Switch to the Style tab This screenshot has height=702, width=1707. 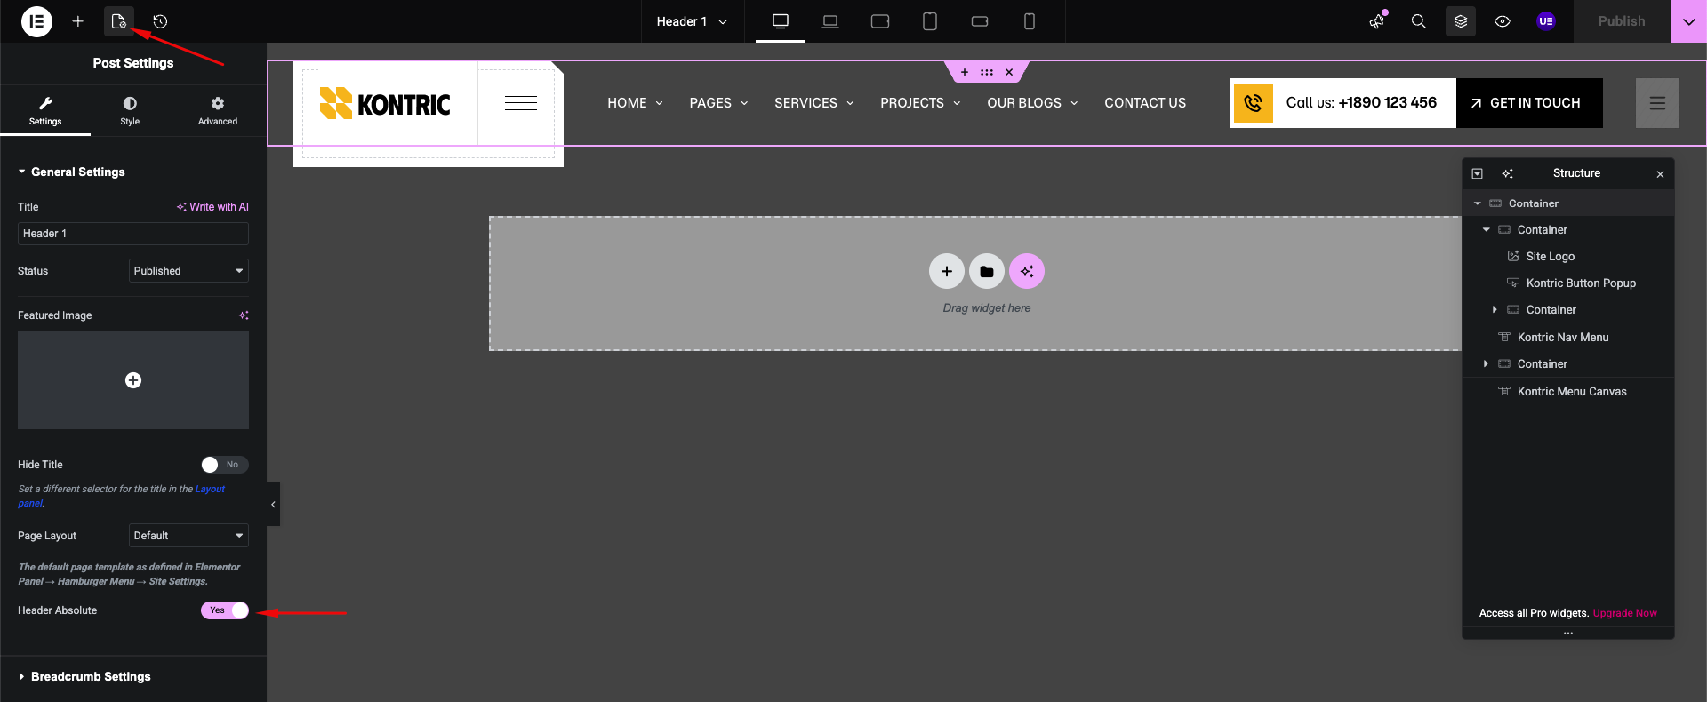[130, 110]
